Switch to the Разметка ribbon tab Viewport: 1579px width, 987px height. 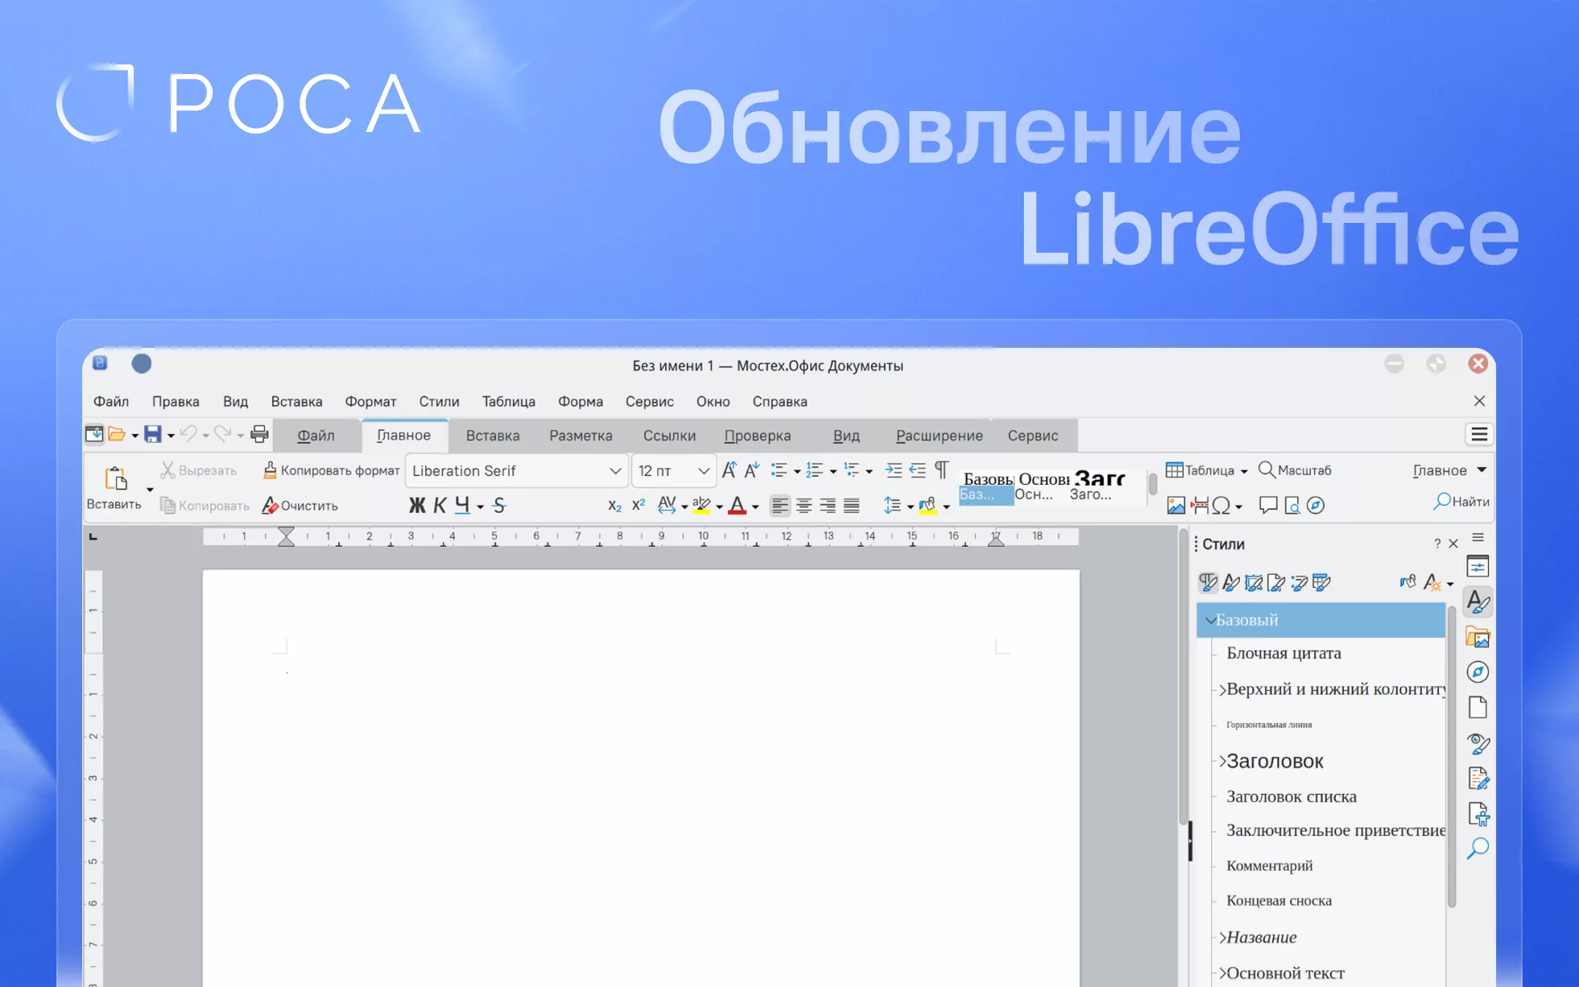click(580, 436)
